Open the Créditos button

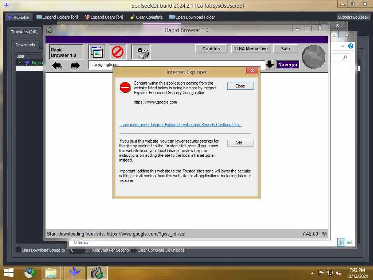(x=211, y=48)
